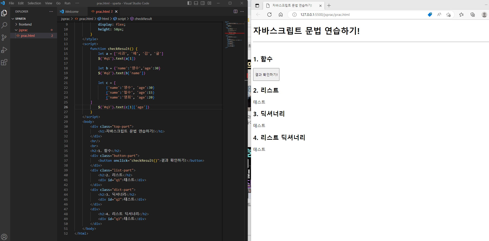Screen dimensions: 489x241
Task: Click the browser address bar URL
Action: 325,15
